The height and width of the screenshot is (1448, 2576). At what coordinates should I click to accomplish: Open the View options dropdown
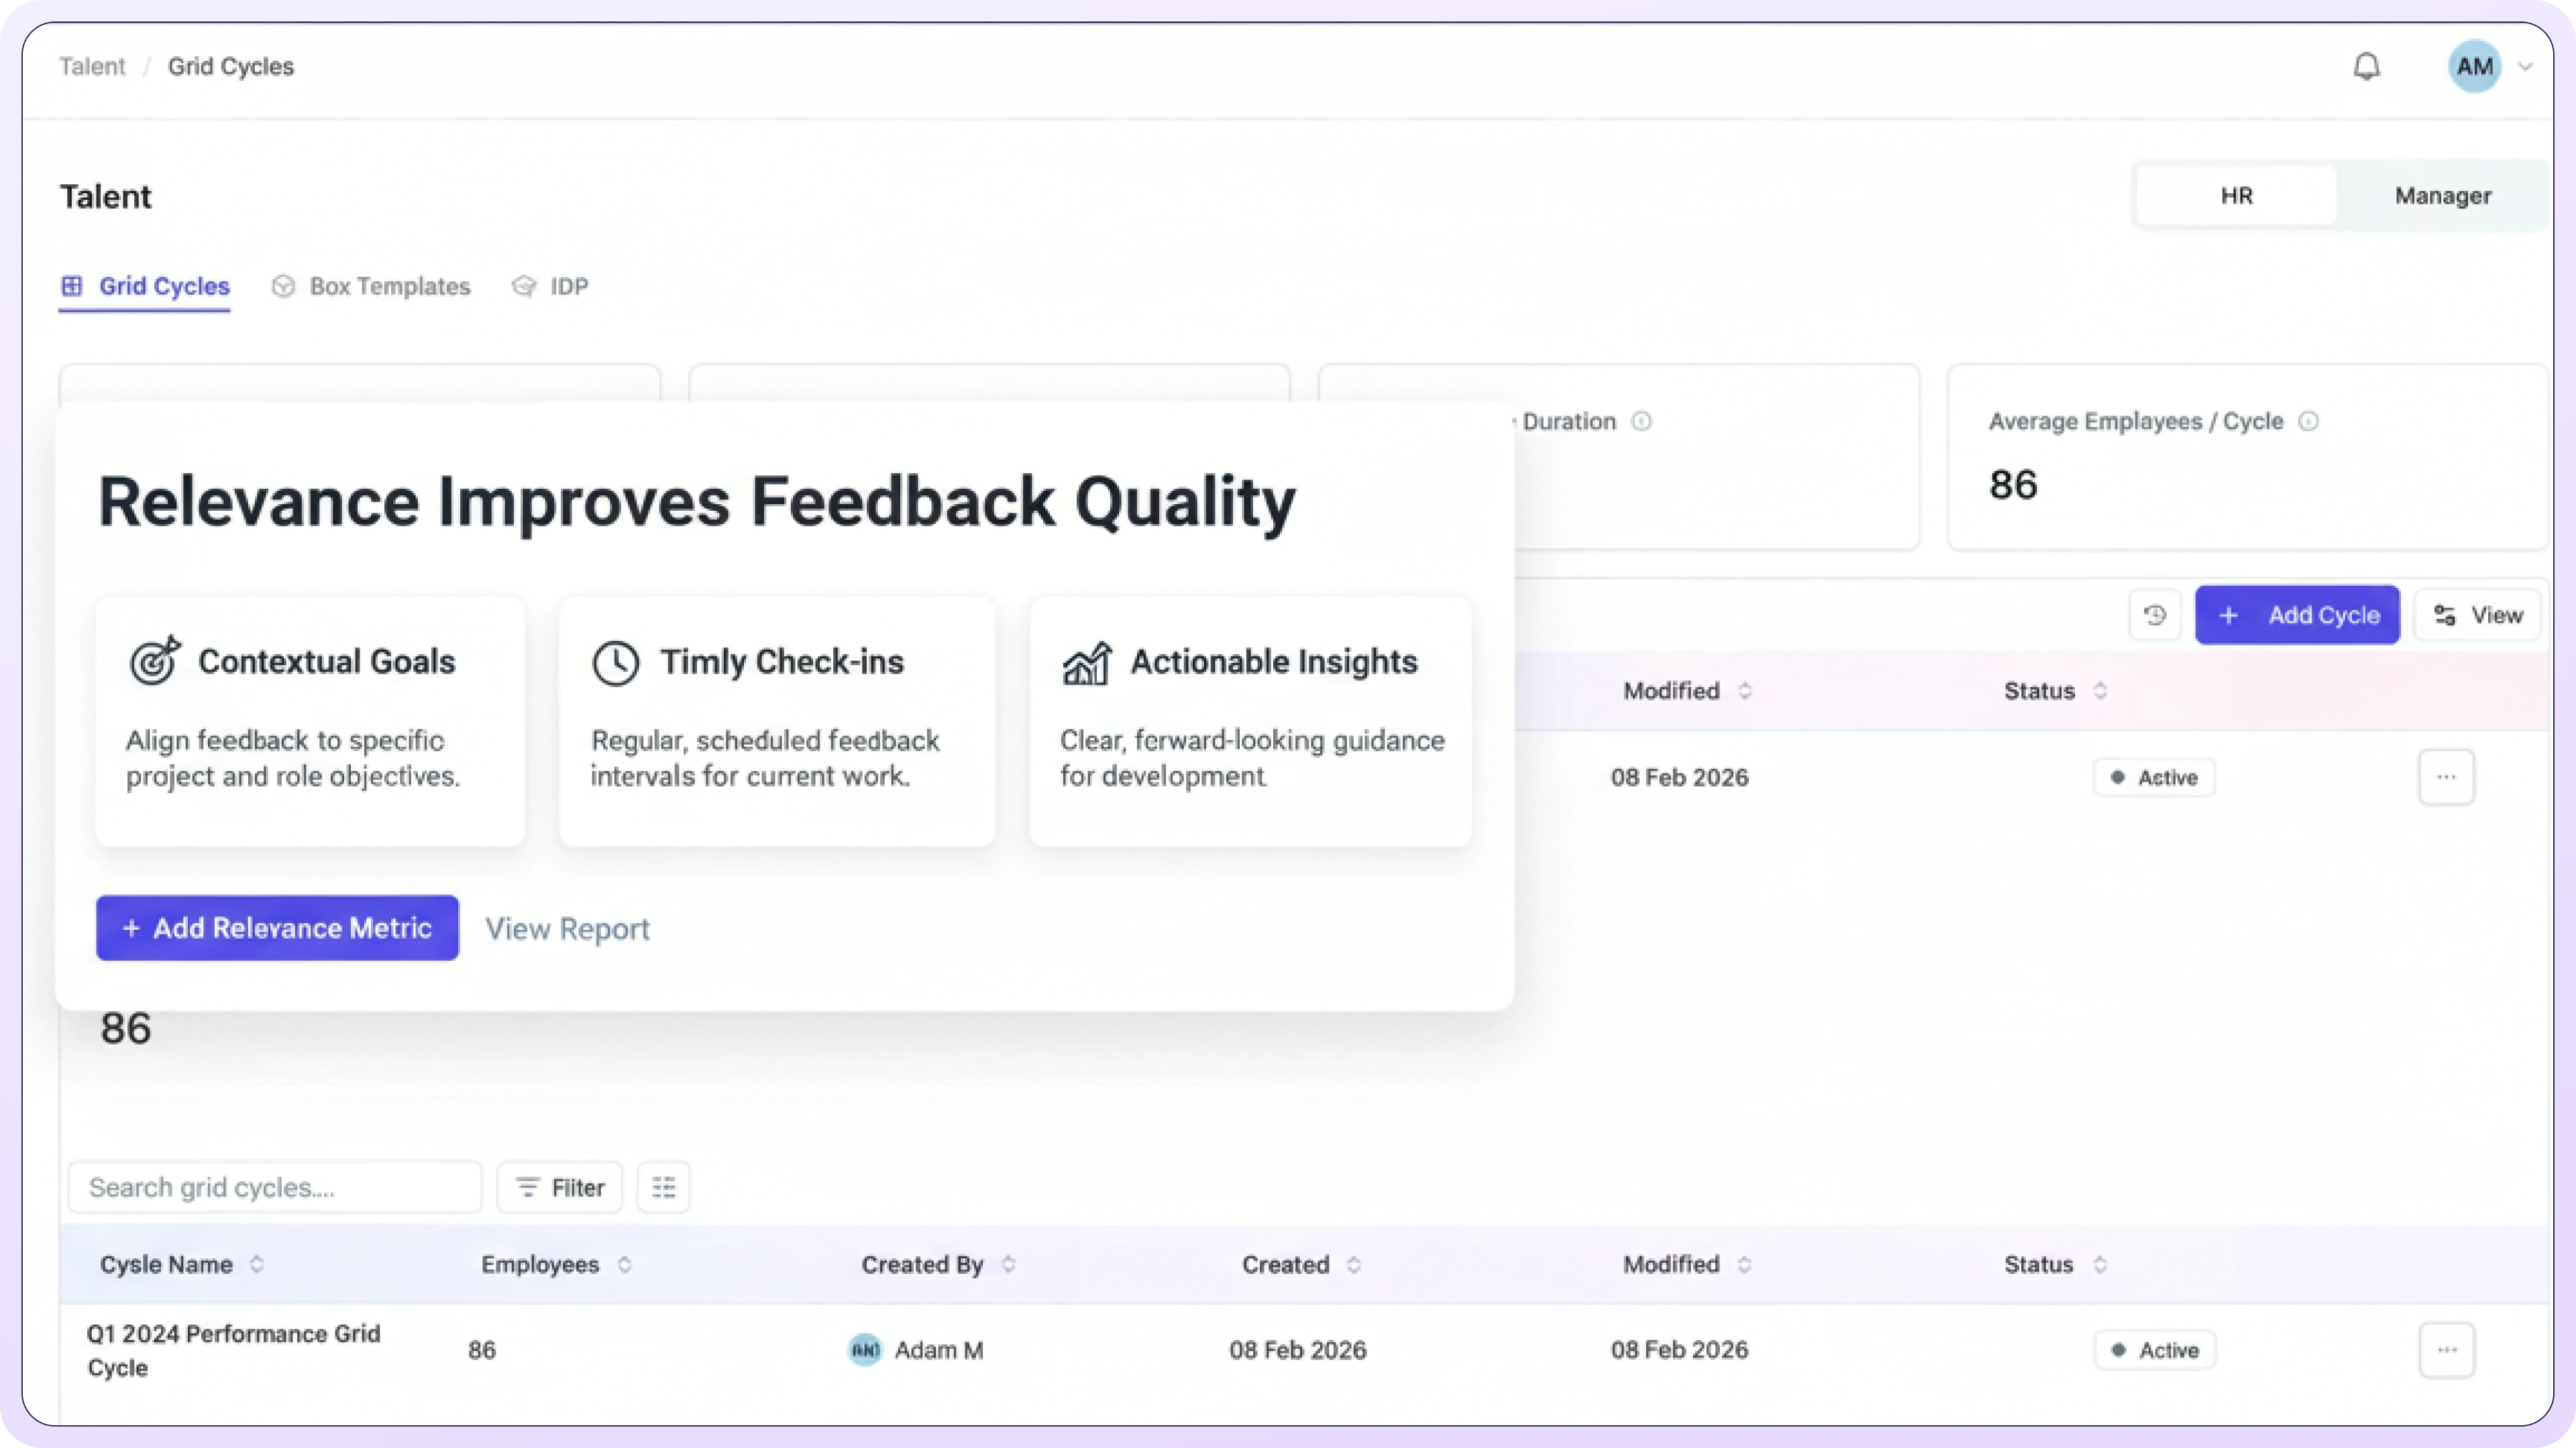click(x=2477, y=615)
